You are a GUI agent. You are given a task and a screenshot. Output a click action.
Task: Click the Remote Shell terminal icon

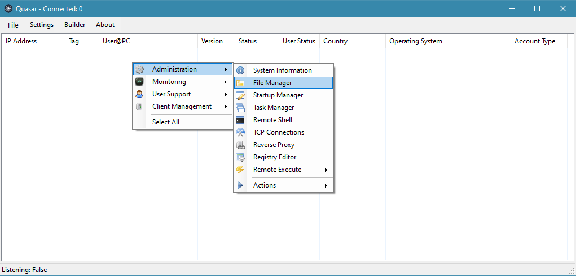click(x=240, y=120)
